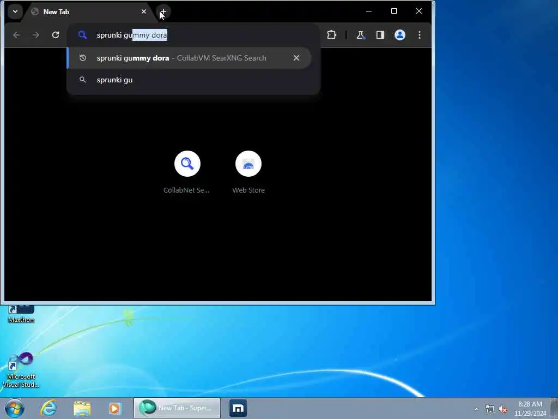Launch Windows Media Player from taskbar
This screenshot has height=419, width=558.
[x=116, y=408]
